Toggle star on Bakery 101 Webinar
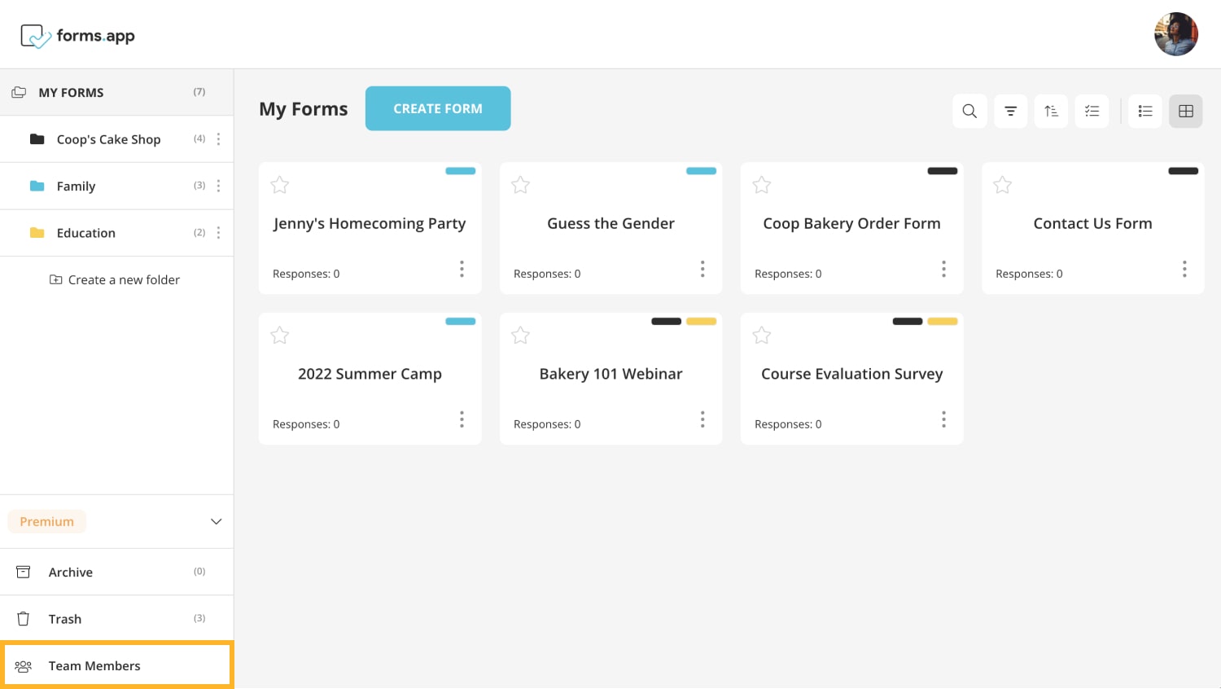 521,336
